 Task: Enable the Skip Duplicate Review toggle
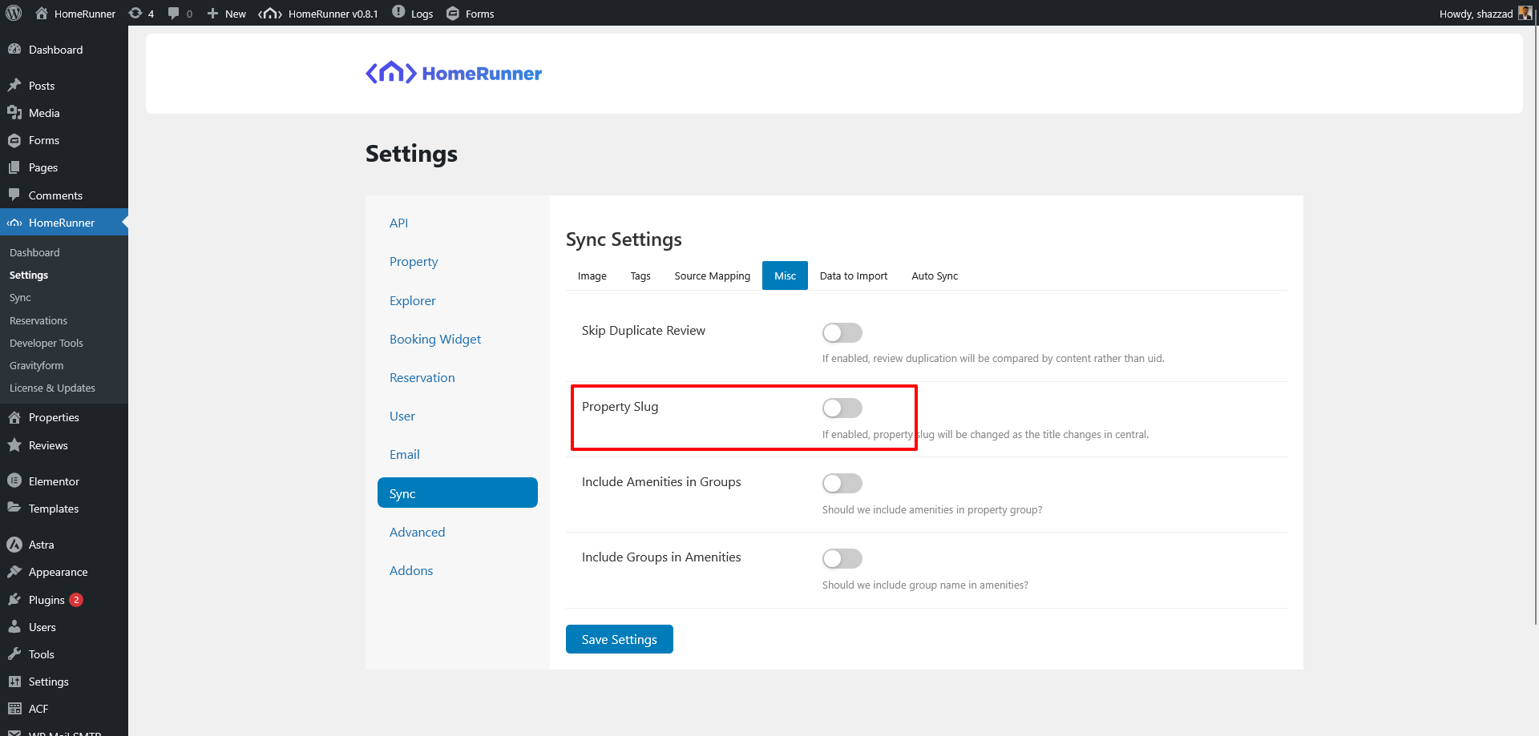point(842,332)
